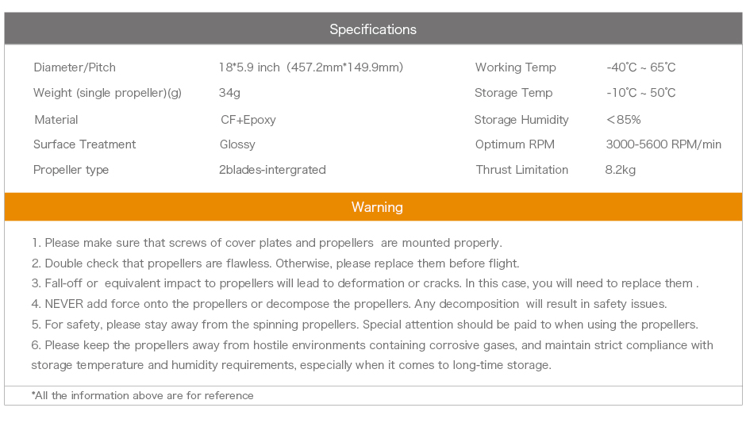Click the Propeller type label
Screen dimensions: 746x423
(x=71, y=170)
